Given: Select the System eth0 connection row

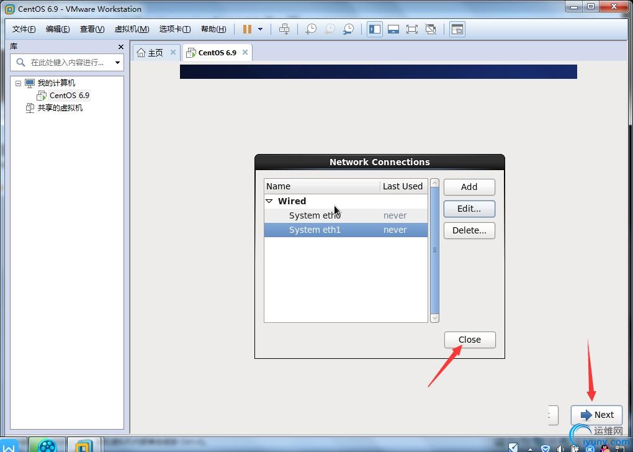Looking at the screenshot, I should (x=346, y=215).
